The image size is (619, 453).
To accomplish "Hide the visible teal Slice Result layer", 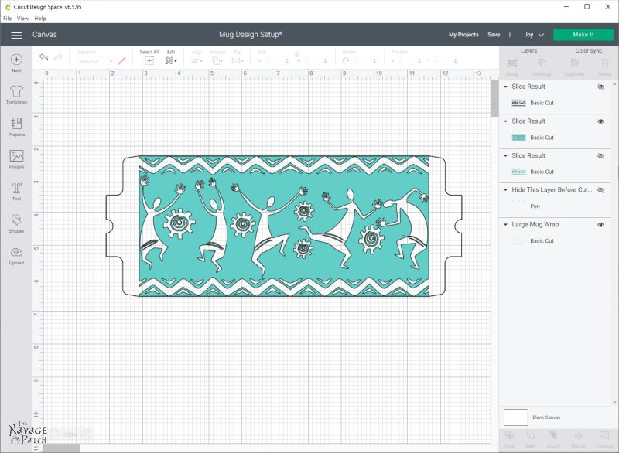I will [x=601, y=121].
